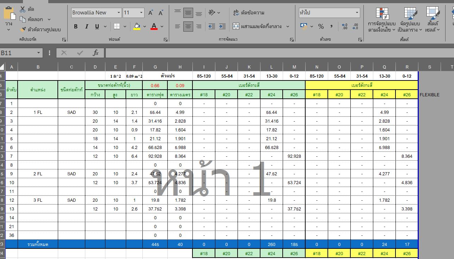454x259 pixels.
Task: Select column G header
Action: [155, 67]
